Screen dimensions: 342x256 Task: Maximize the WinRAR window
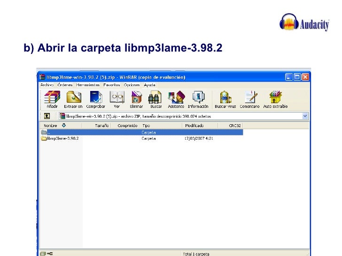coord(297,77)
